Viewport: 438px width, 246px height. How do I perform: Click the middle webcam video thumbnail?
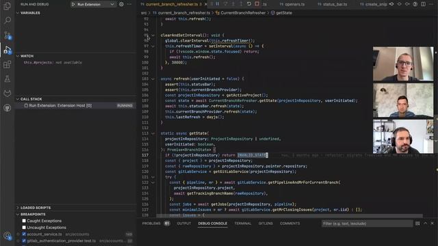403,100
